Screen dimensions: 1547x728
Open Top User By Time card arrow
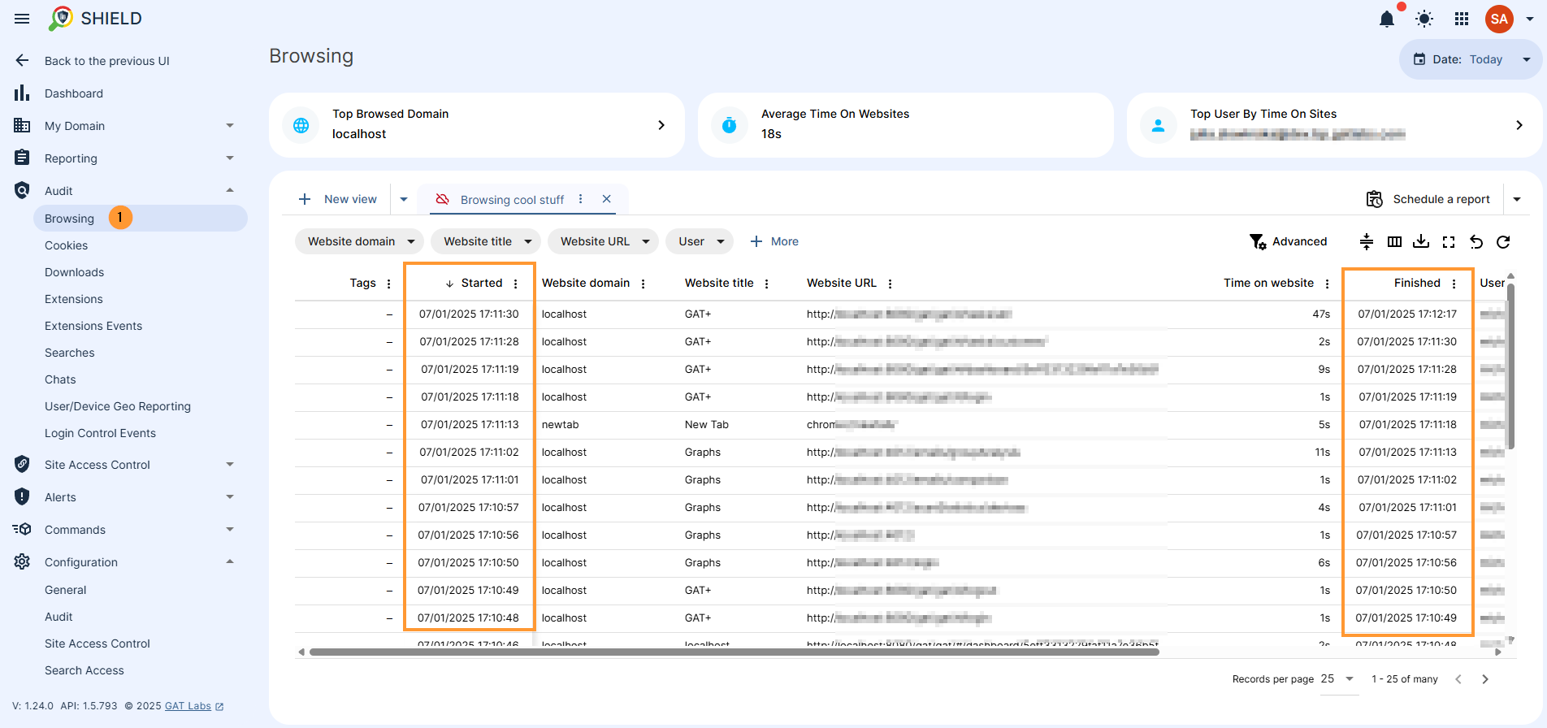1519,125
